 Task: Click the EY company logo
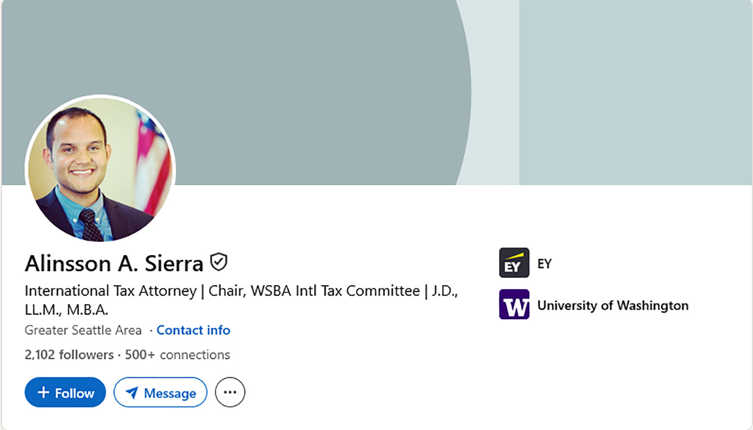click(514, 263)
